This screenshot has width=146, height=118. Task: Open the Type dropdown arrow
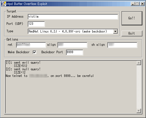tap(115, 31)
